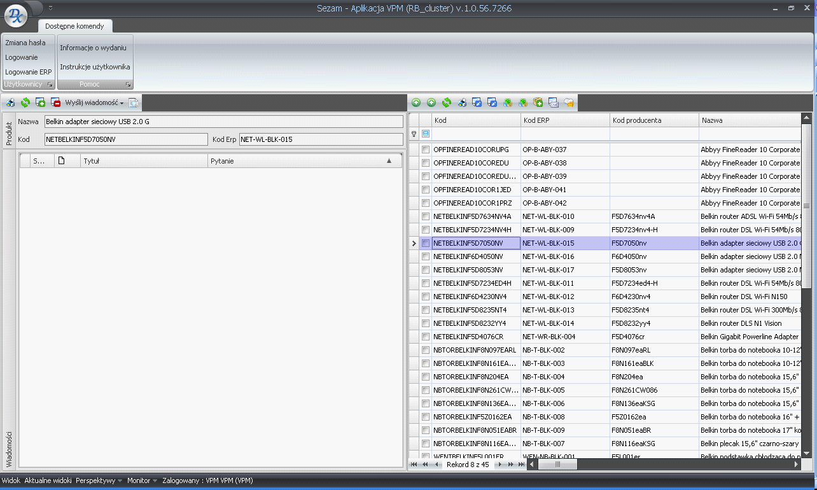The width and height of the screenshot is (817, 490).
Task: Click the Zmiana hasła command
Action: tap(25, 43)
